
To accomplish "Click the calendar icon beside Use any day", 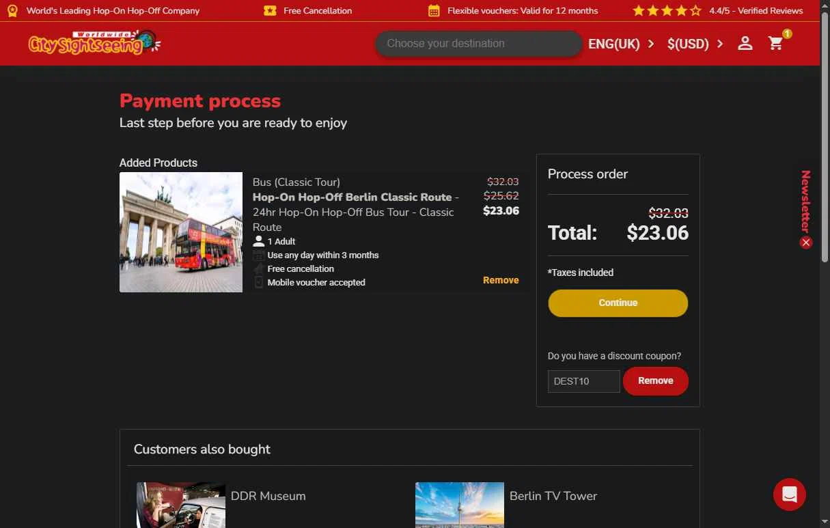I will pyautogui.click(x=259, y=255).
